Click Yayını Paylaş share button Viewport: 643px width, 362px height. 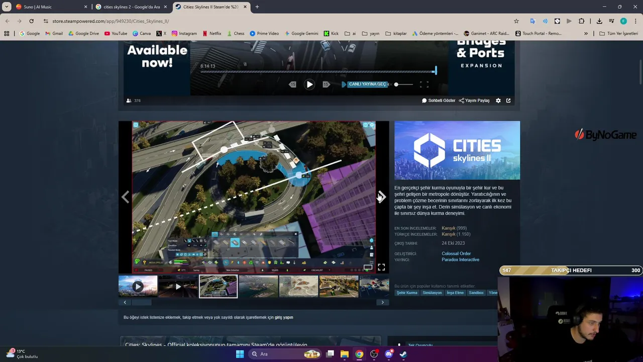tap(474, 101)
